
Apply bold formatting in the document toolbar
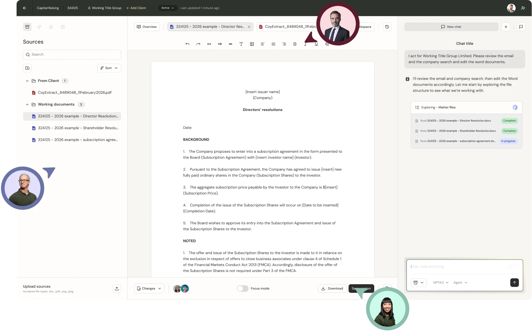pos(295,44)
